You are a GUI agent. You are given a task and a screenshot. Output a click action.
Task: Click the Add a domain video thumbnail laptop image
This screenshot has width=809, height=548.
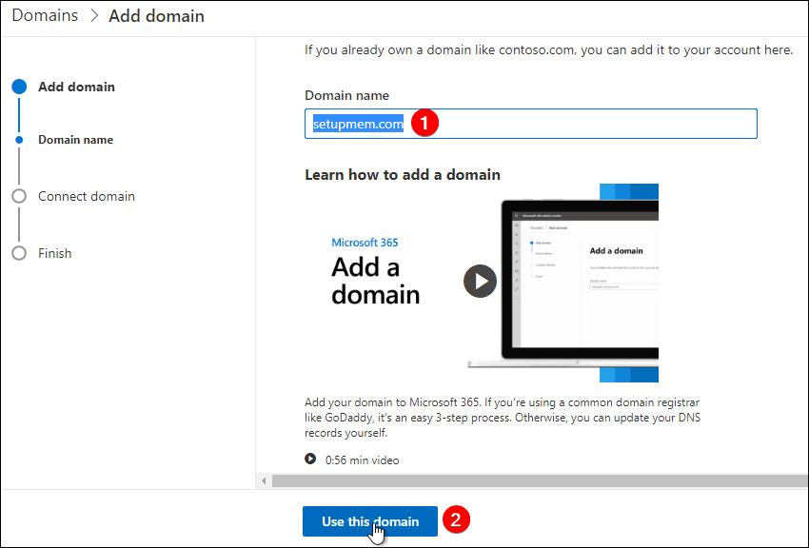(x=562, y=283)
